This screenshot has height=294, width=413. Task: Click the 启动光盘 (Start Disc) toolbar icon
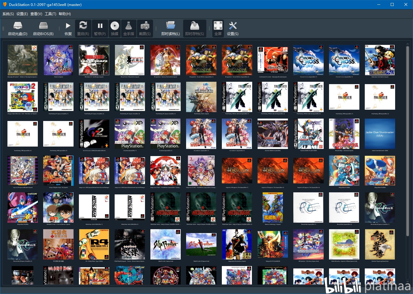coord(18,26)
